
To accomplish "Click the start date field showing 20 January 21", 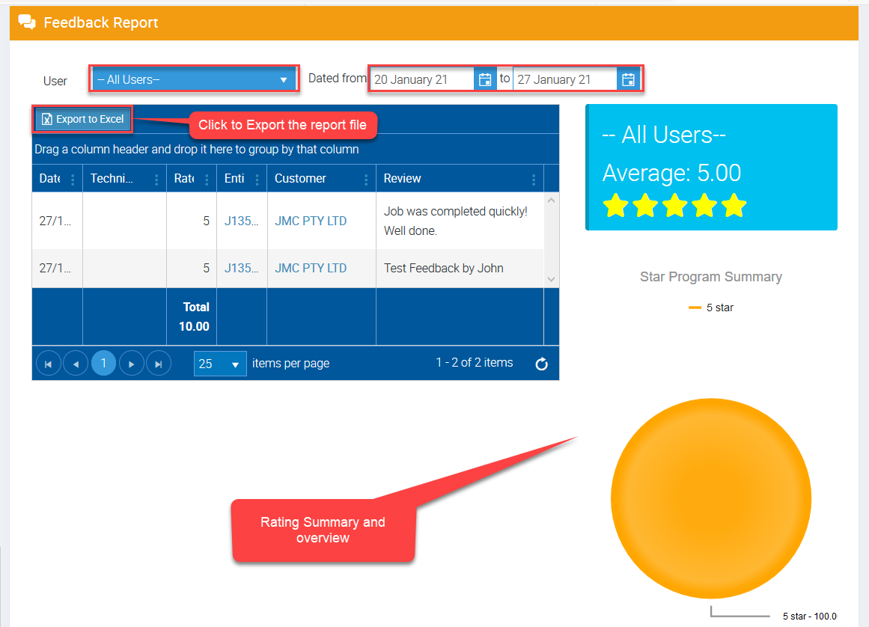I will click(x=422, y=79).
